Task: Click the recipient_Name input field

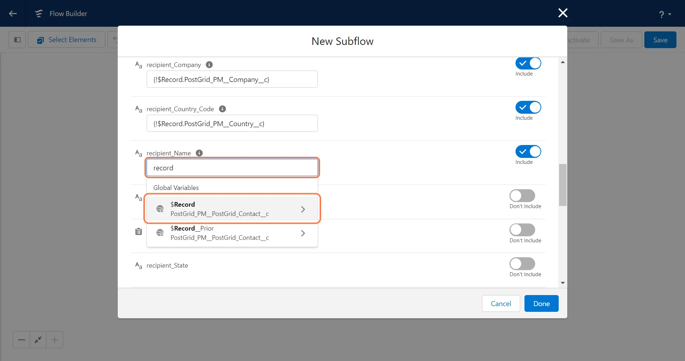Action: point(232,168)
